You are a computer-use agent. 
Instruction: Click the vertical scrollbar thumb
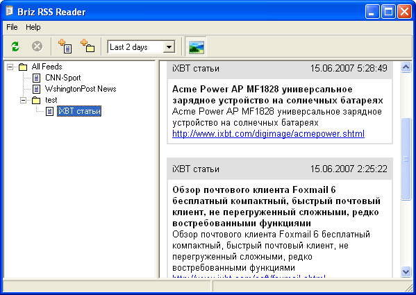[x=406, y=159]
